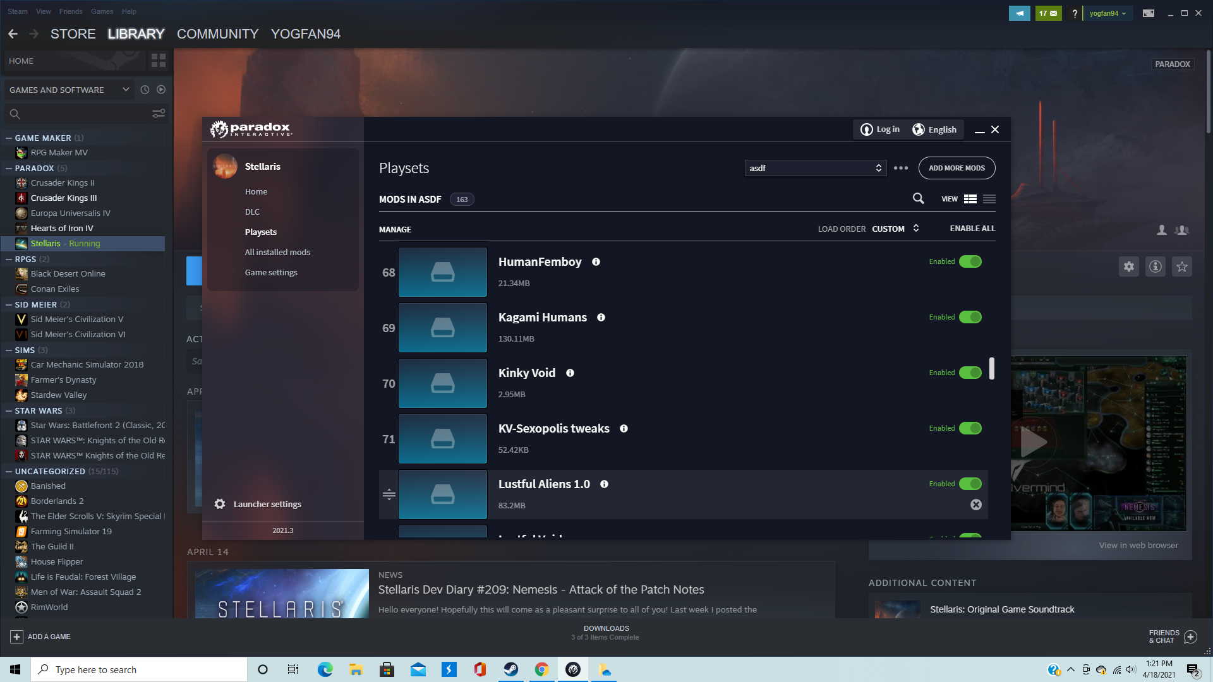The image size is (1213, 682).
Task: Show info for Kinky Void mod
Action: pyautogui.click(x=570, y=373)
